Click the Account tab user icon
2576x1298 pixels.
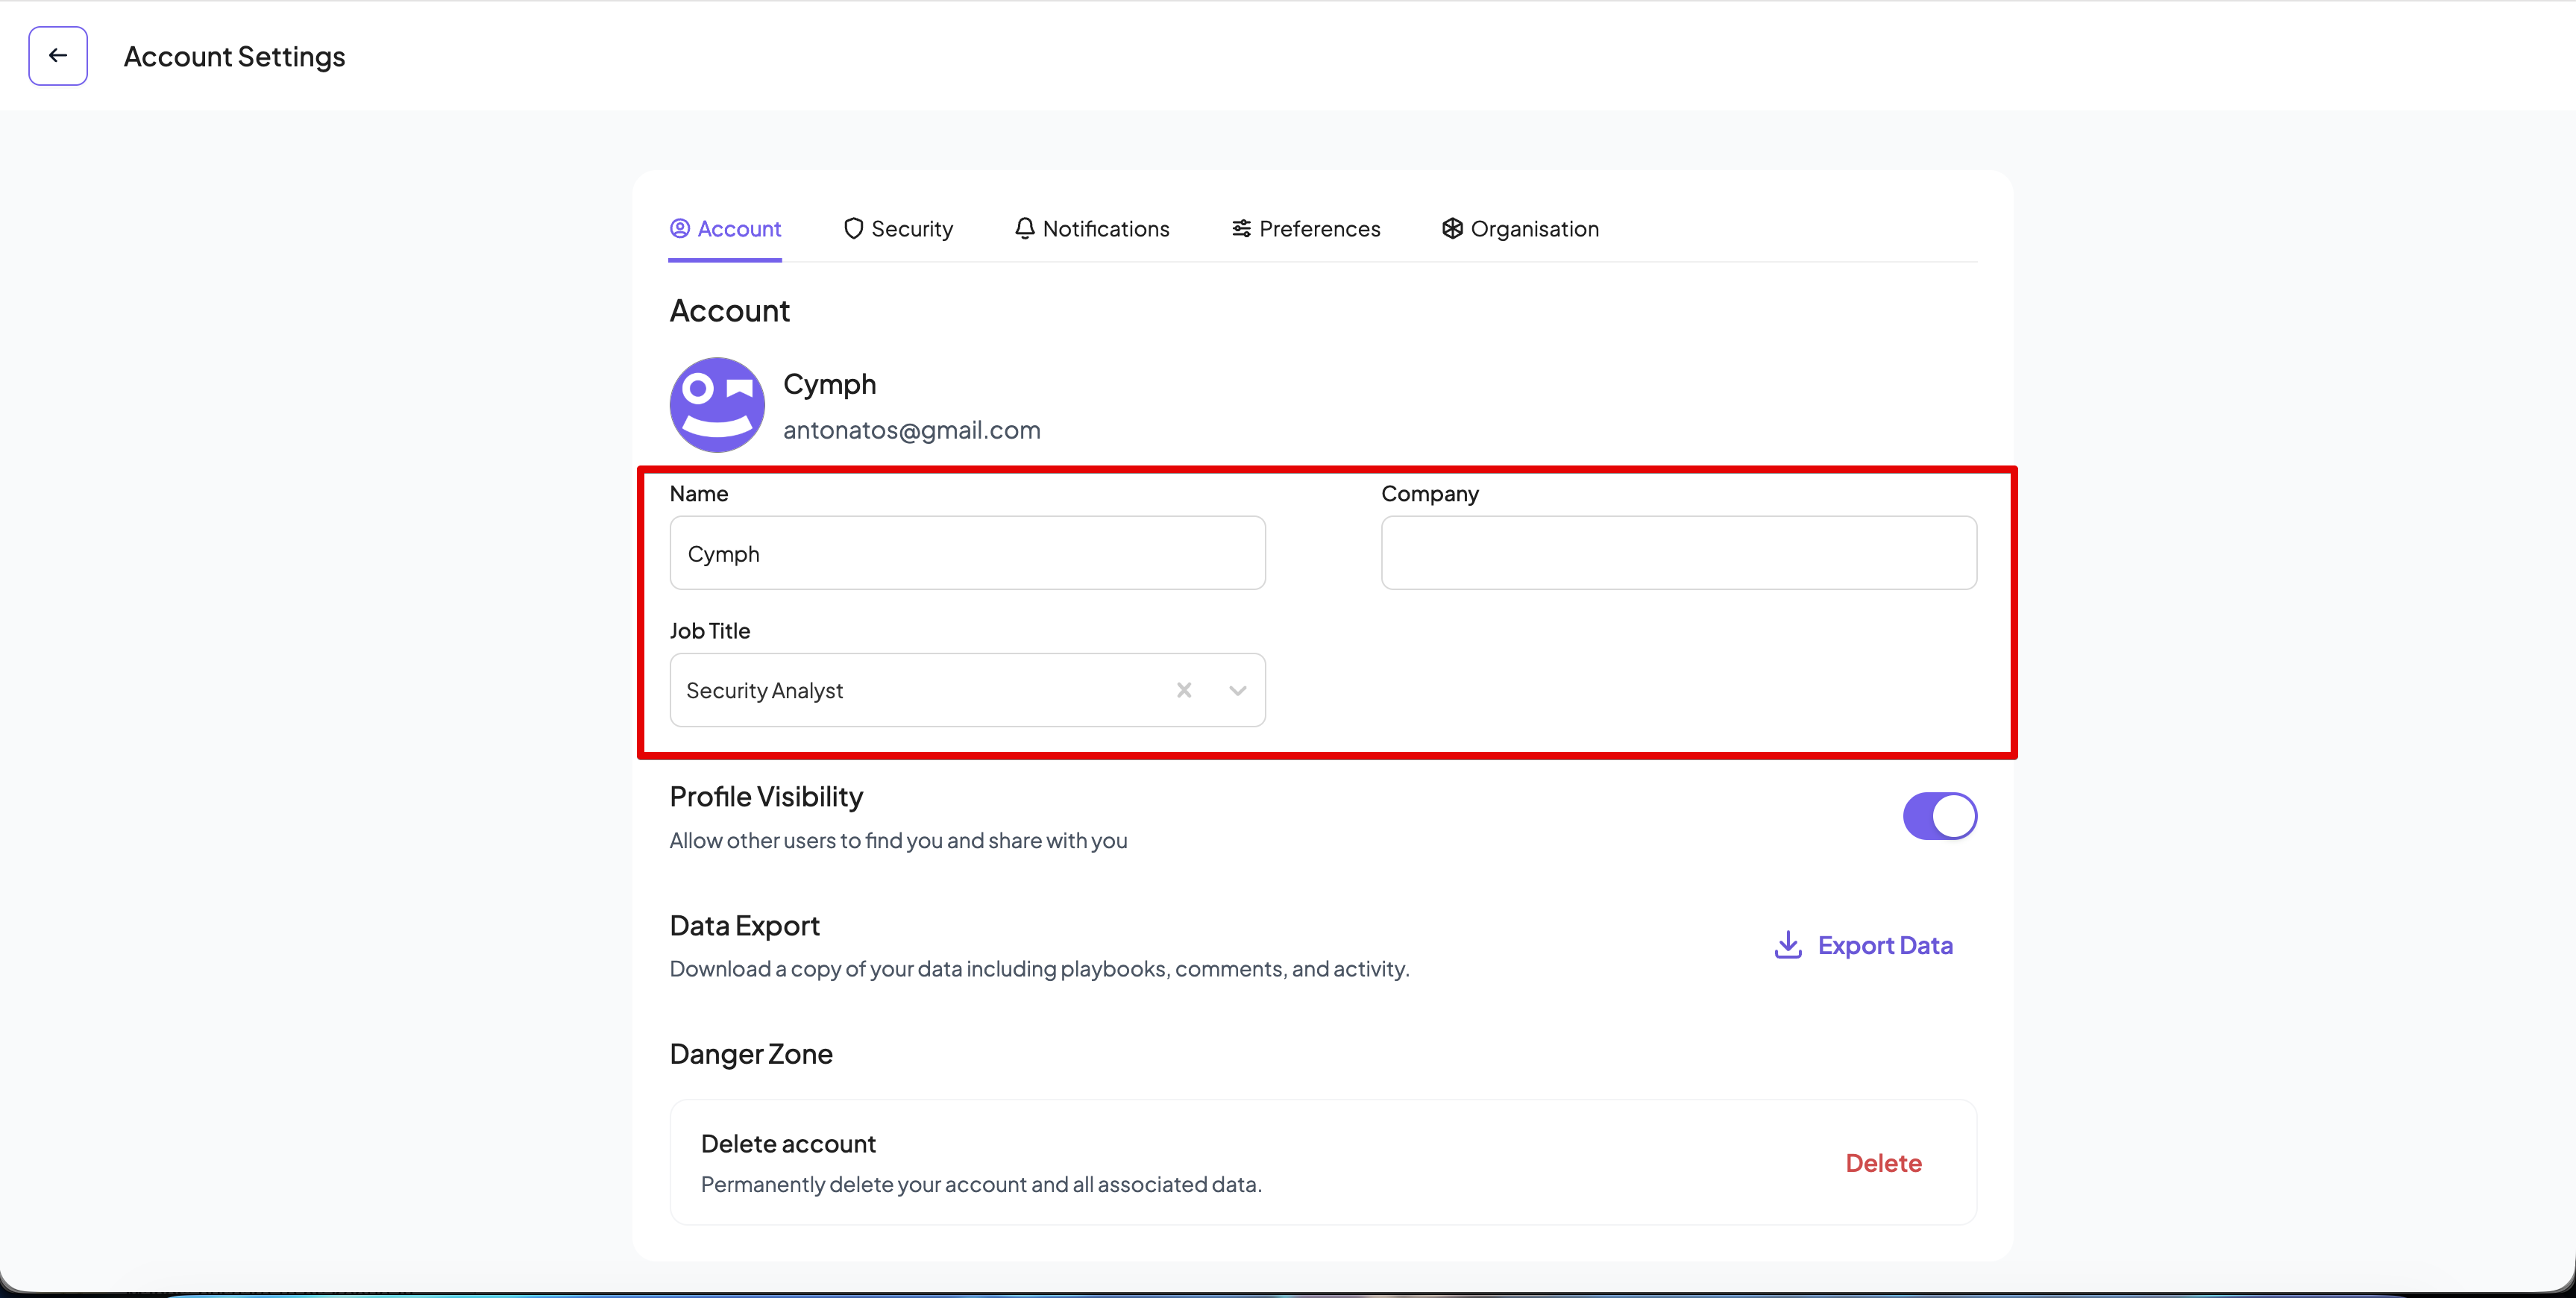[679, 229]
